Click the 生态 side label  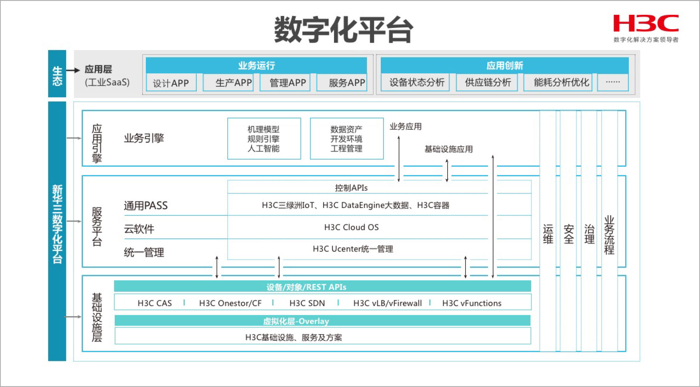(57, 74)
